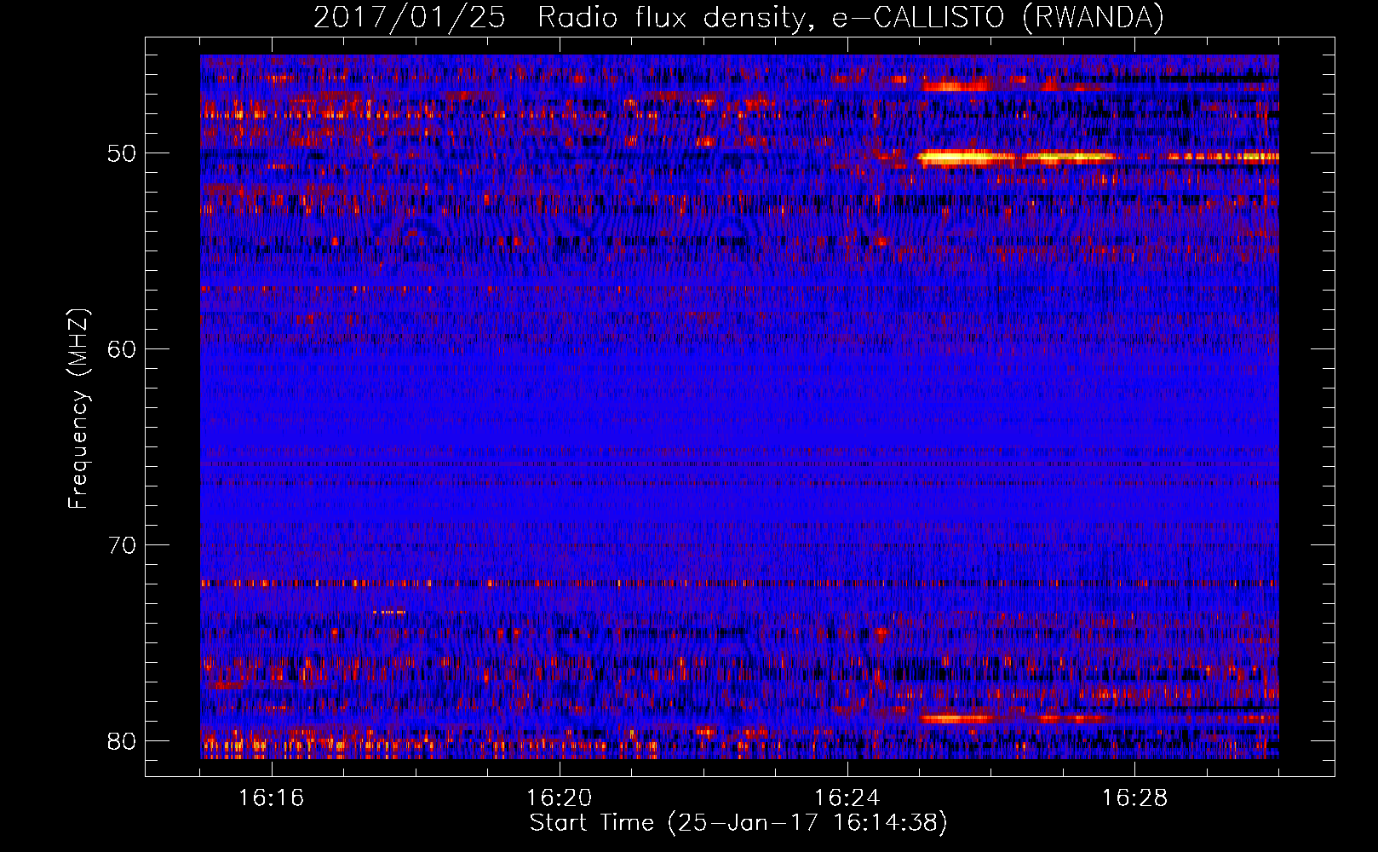The width and height of the screenshot is (1378, 852).
Task: Click the 16:28 time tick label
Action: coord(1134,798)
